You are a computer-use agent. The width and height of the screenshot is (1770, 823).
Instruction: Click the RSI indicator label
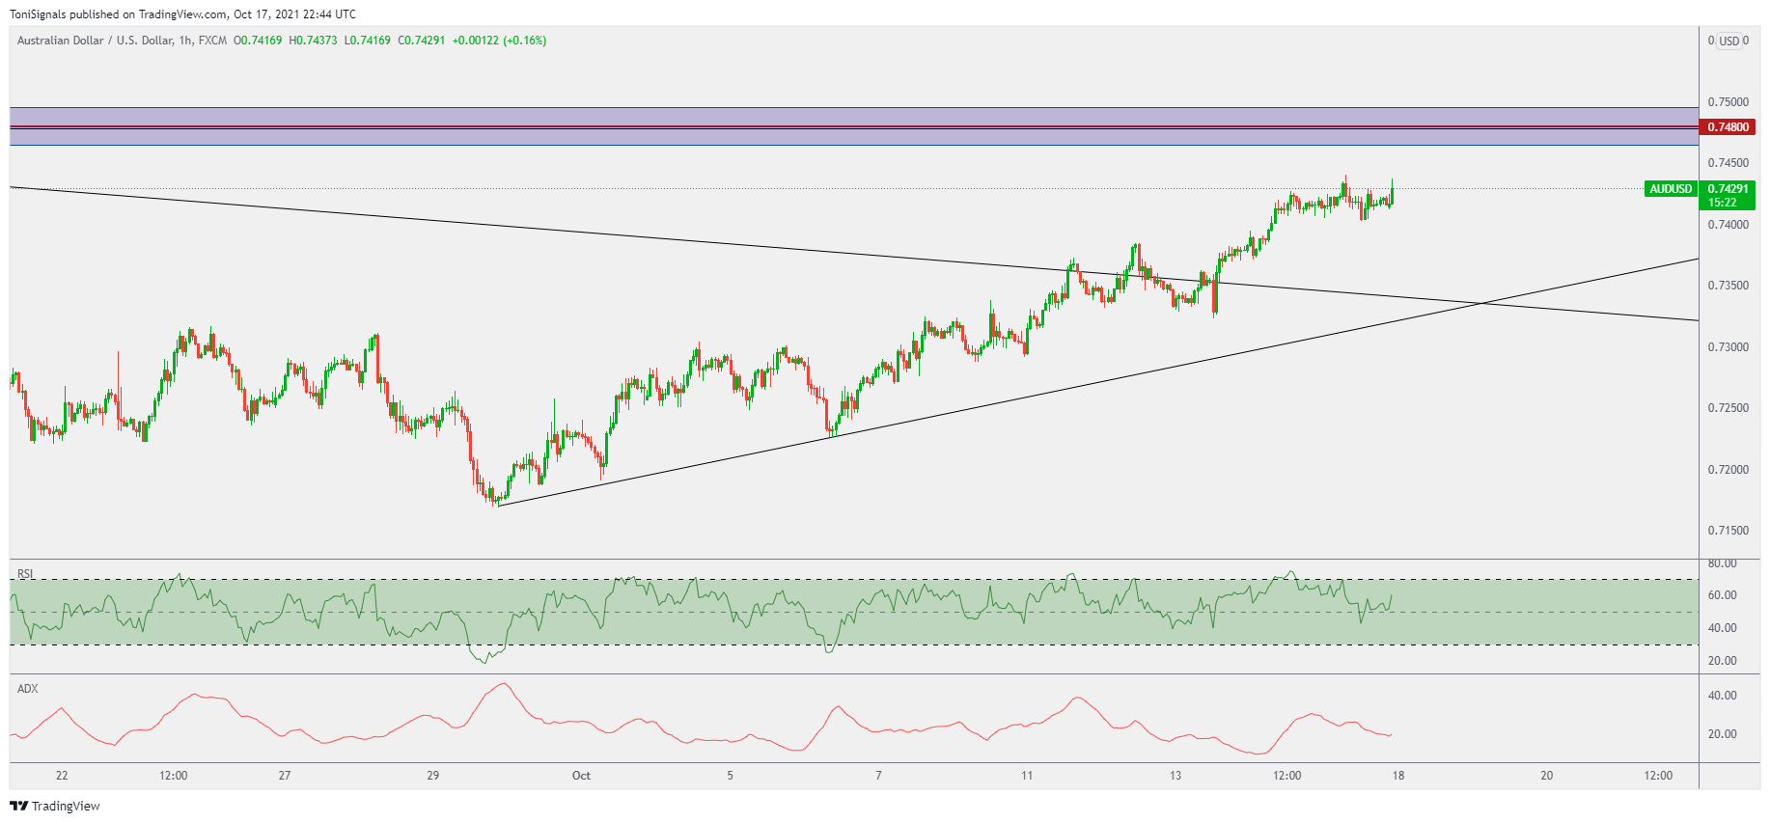(x=25, y=574)
